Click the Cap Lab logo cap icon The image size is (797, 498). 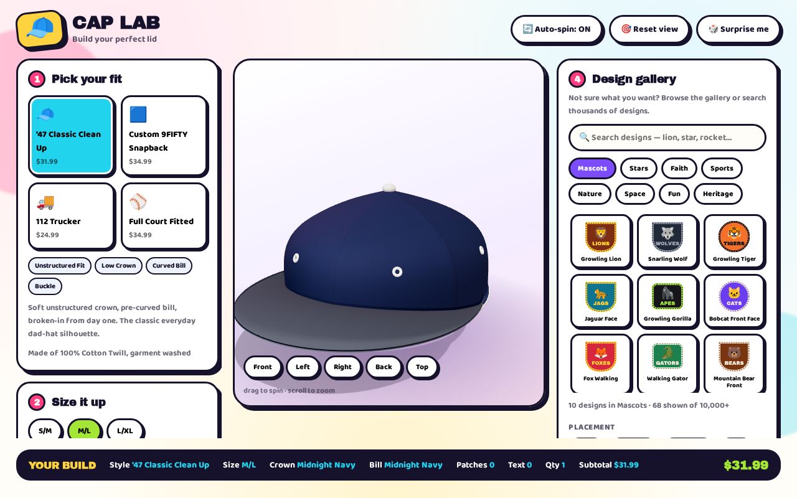(40, 29)
